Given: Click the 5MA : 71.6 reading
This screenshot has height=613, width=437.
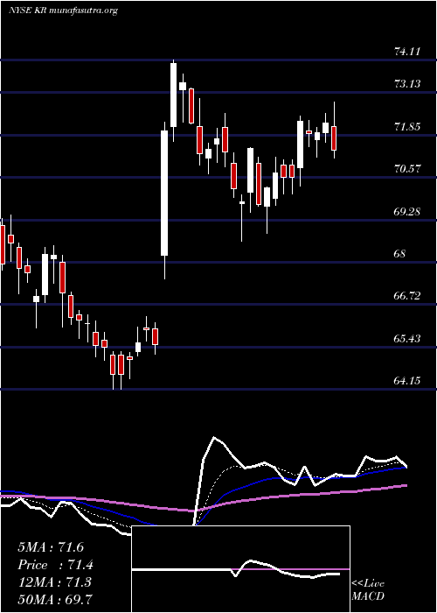Looking at the screenshot, I should [x=51, y=547].
